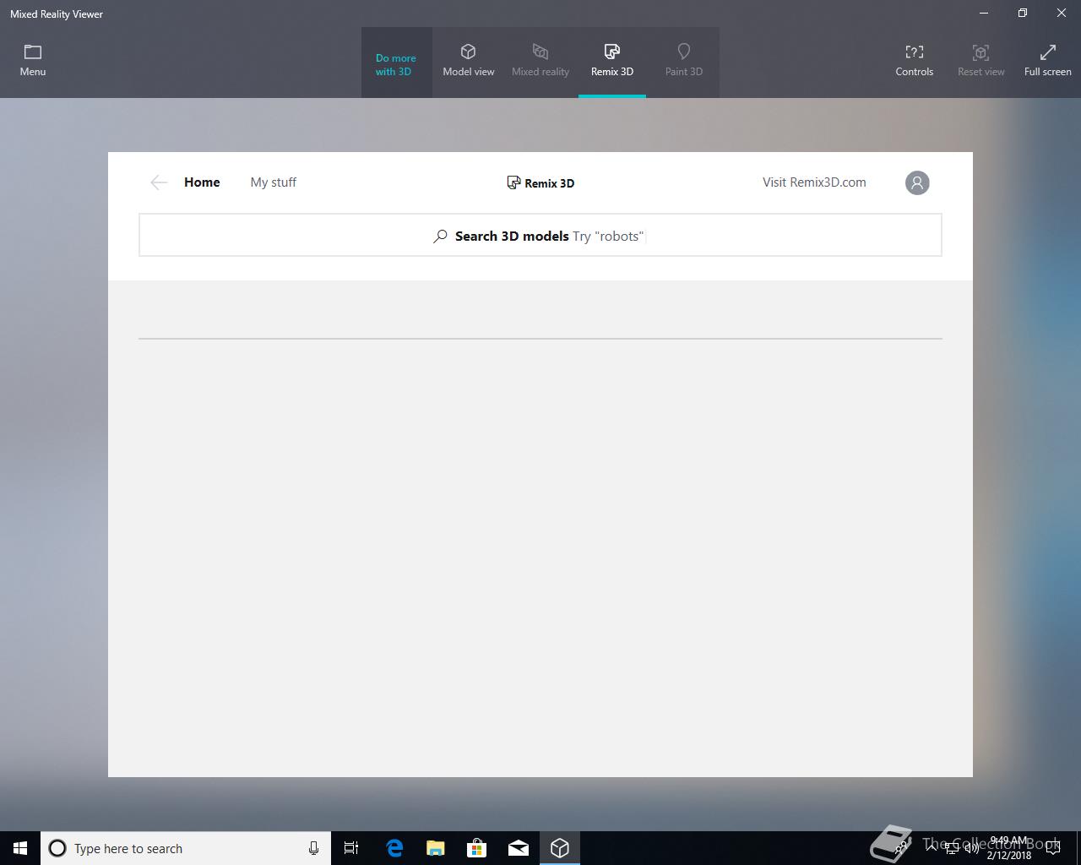Restore down the window
1081x865 pixels.
click(x=1023, y=14)
